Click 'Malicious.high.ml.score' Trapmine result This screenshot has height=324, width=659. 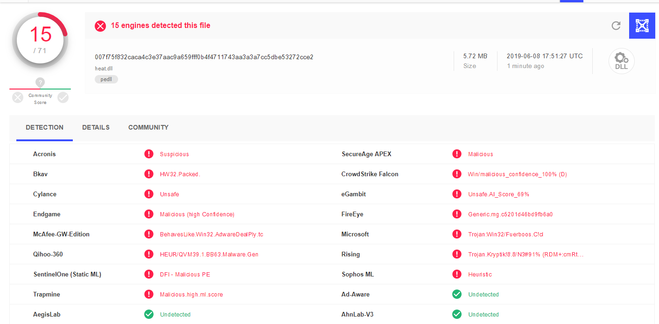[191, 295]
